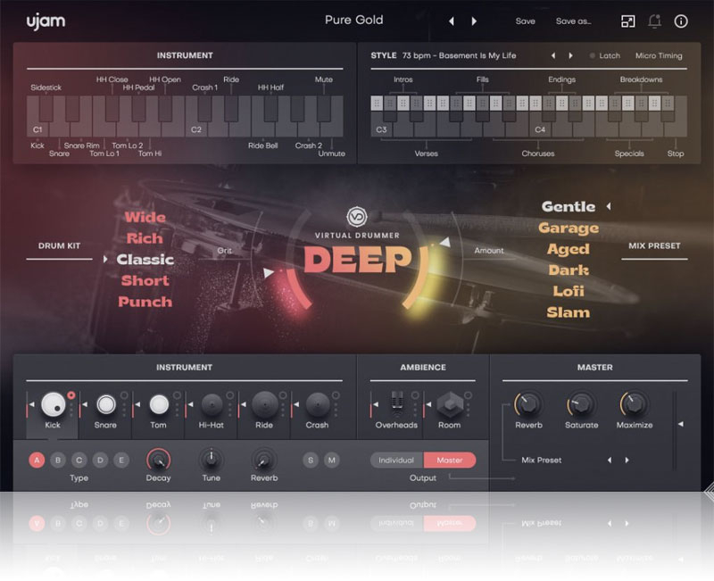
Task: Click the Save as... button
Action: coord(573,21)
